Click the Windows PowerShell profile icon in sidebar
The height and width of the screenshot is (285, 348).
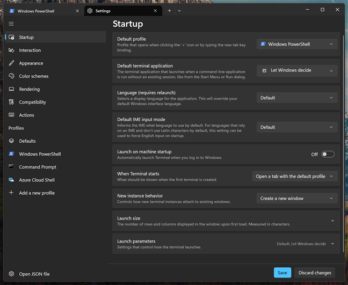click(x=11, y=154)
